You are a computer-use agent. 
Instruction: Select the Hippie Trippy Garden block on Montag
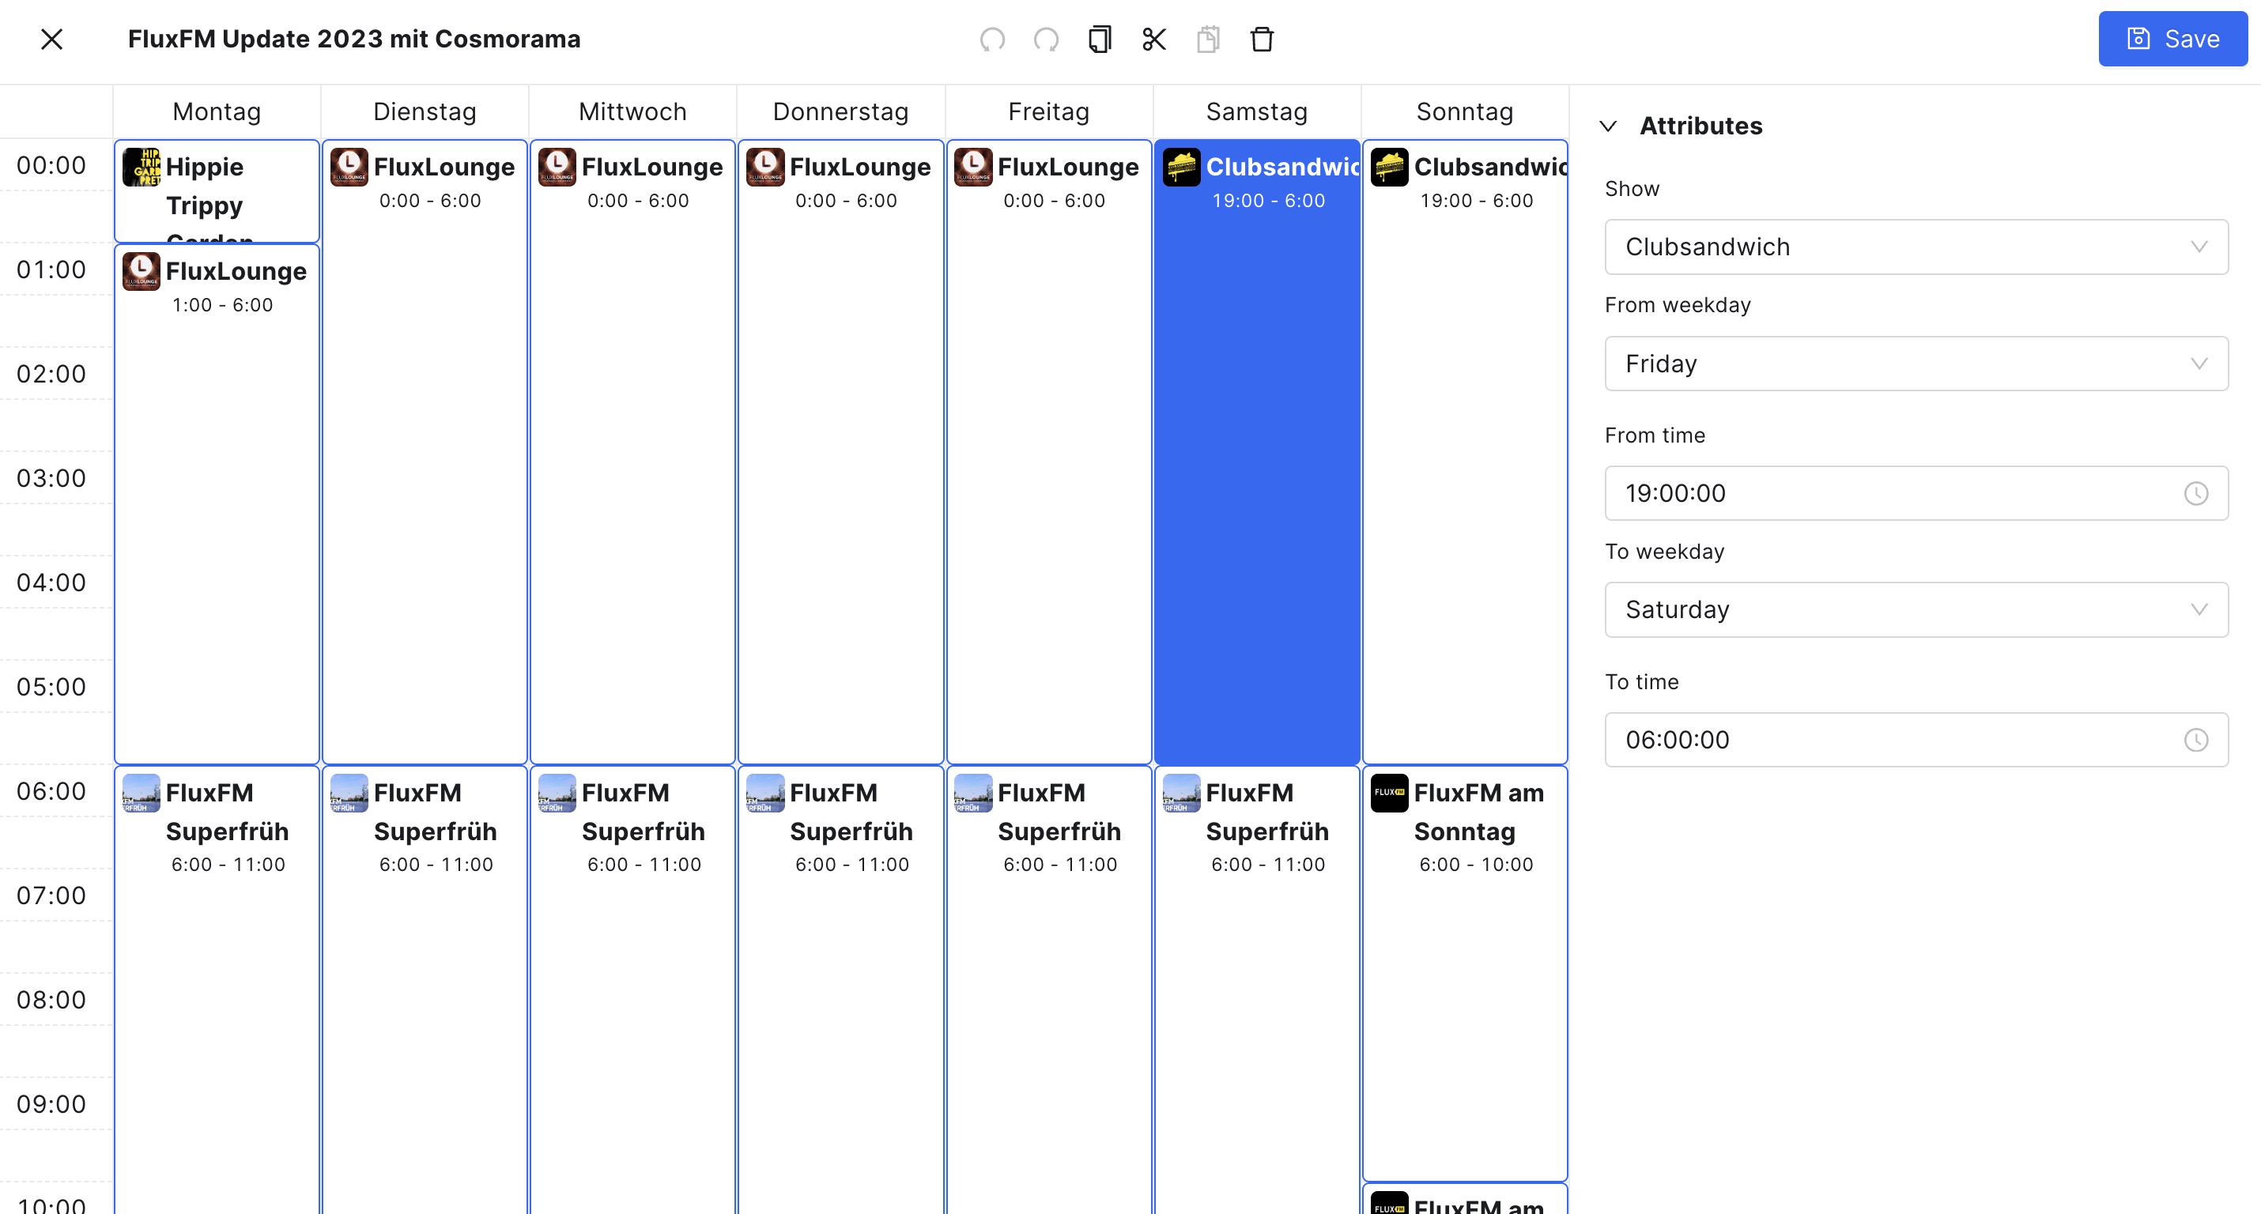point(217,191)
